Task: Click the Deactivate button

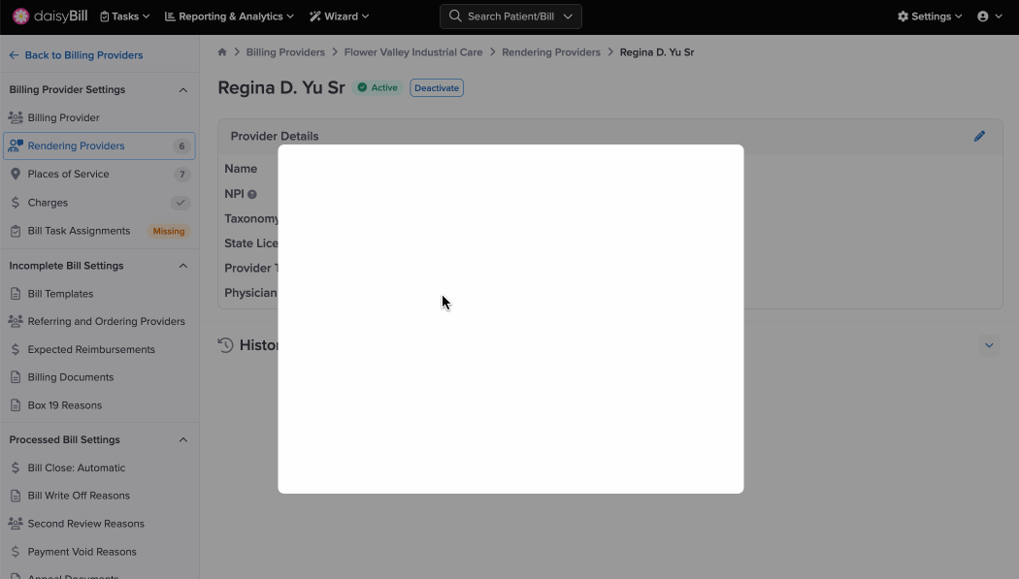Action: pos(437,88)
